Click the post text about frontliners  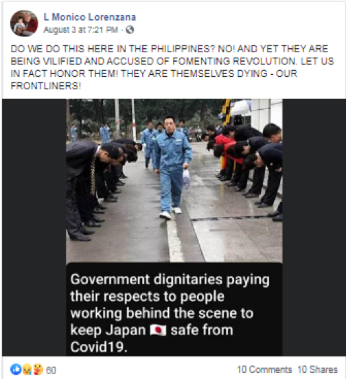click(172, 67)
